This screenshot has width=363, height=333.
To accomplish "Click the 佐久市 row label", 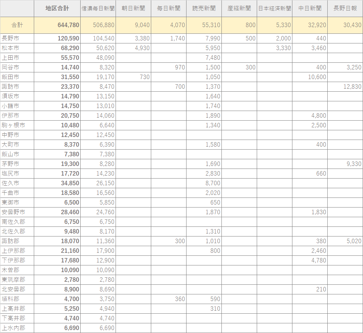I will coord(17,183).
